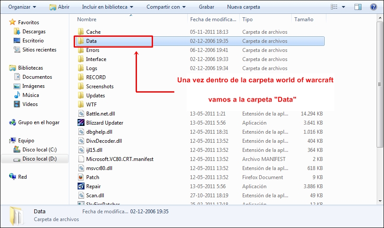Select msvcr80.dll file icon
Image resolution: width=384 pixels, height=228 pixels.
coord(81,168)
